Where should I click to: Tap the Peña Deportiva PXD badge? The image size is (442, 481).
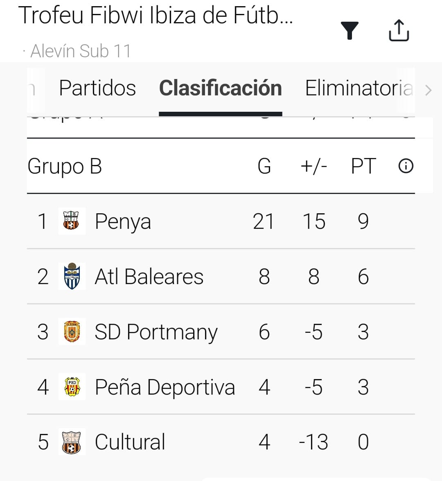(x=72, y=387)
